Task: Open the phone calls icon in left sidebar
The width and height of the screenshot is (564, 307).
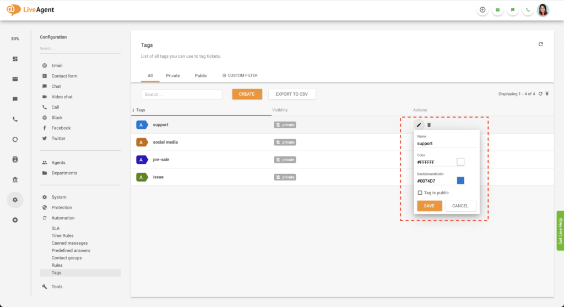Action: [15, 119]
